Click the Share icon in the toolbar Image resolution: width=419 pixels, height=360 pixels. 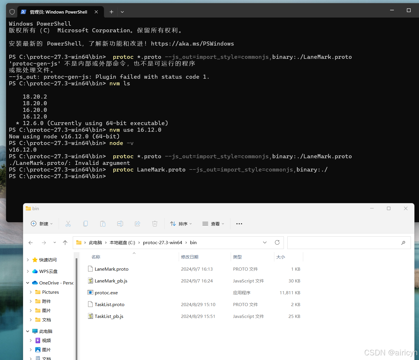coord(137,224)
